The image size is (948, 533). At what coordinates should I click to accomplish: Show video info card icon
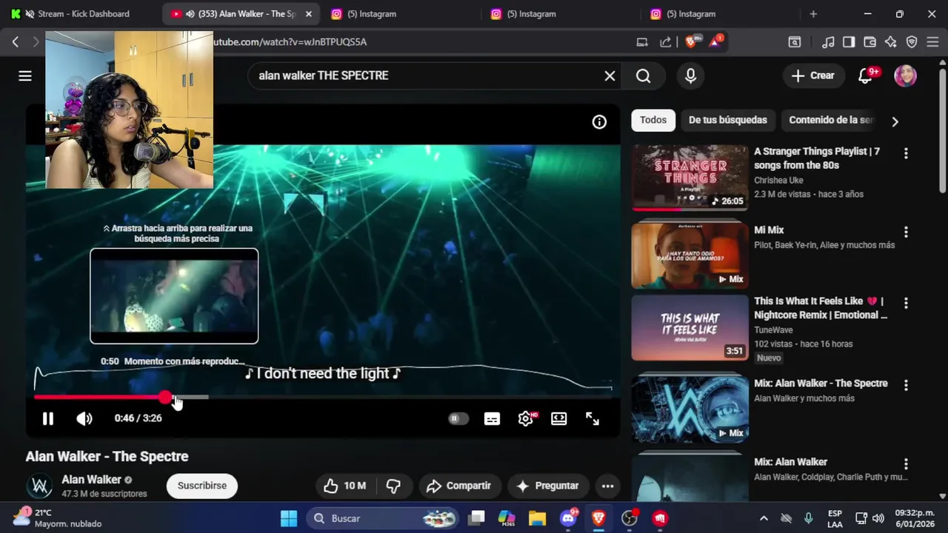click(x=599, y=122)
